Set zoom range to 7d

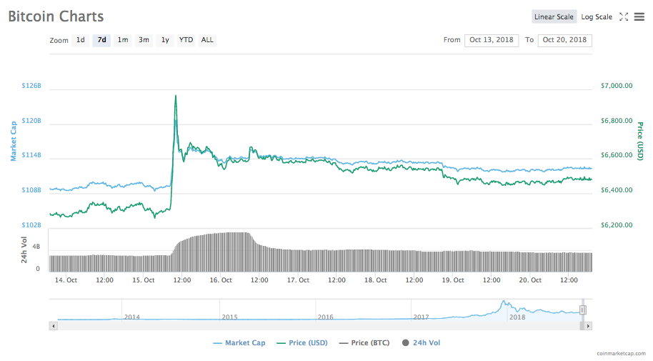pos(101,40)
